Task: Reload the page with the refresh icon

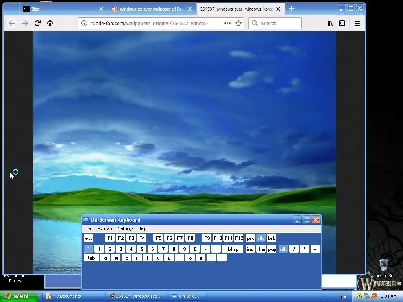Action: click(37, 23)
